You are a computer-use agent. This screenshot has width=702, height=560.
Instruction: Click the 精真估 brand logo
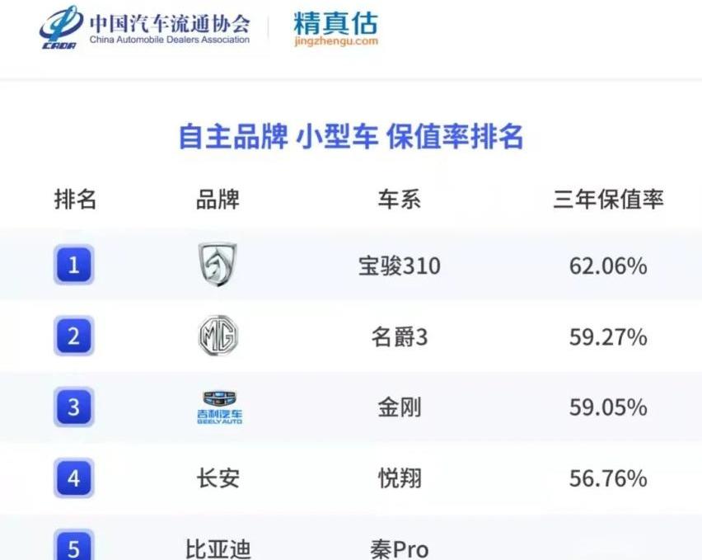tap(336, 23)
